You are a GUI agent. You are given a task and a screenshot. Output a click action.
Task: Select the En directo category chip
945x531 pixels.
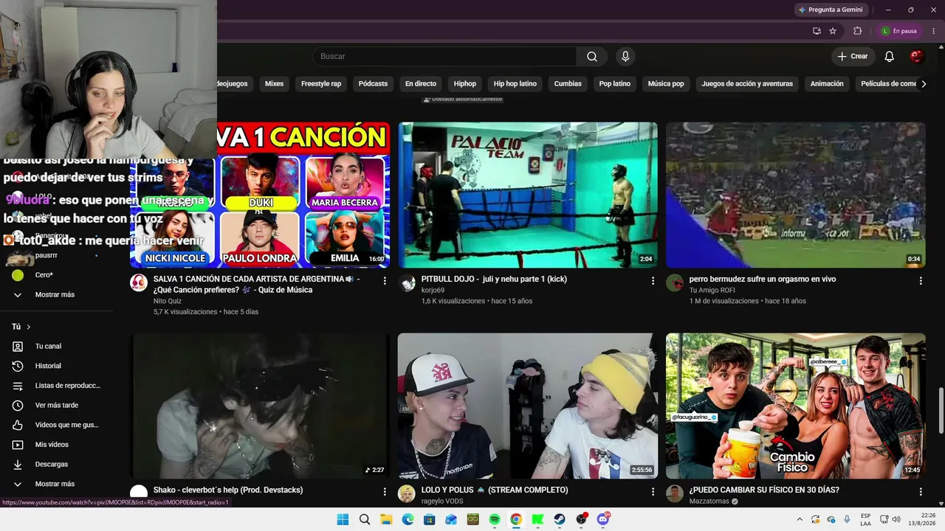421,84
